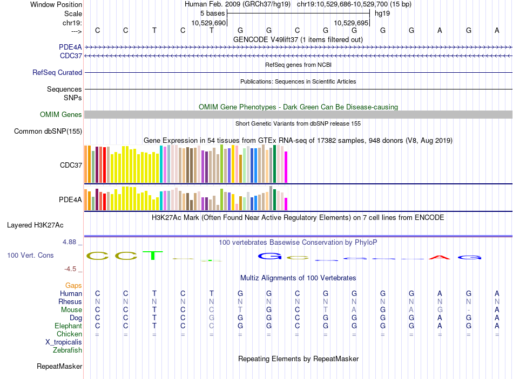Click the chr19:10,529,686-10,529,700 (15 bp) coordinates text
The height and width of the screenshot is (379, 513).
(x=354, y=4)
